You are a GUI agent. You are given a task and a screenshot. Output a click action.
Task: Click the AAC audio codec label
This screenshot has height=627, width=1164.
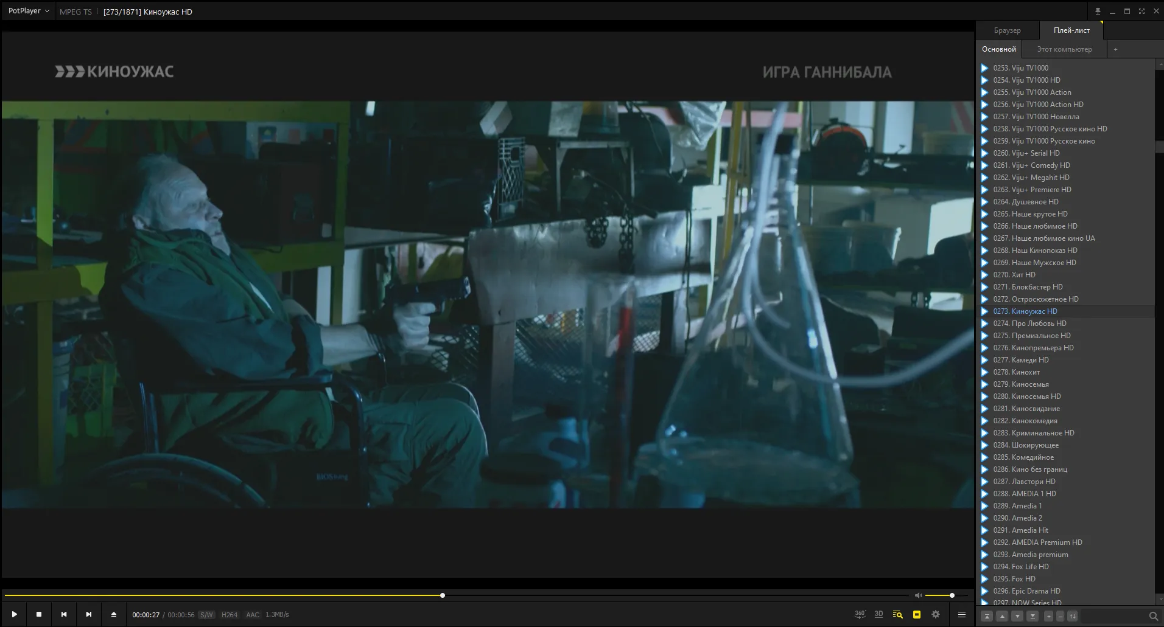[x=253, y=615]
